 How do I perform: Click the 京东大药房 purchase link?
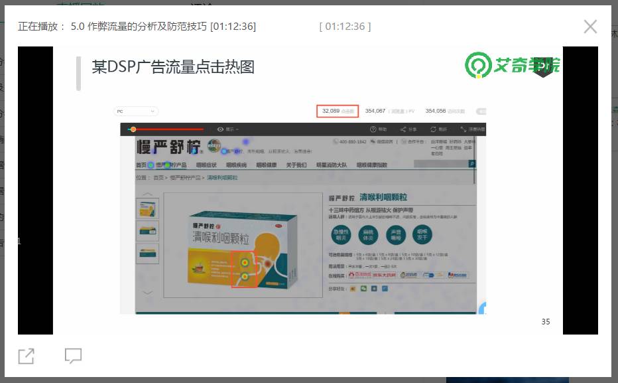(x=384, y=275)
